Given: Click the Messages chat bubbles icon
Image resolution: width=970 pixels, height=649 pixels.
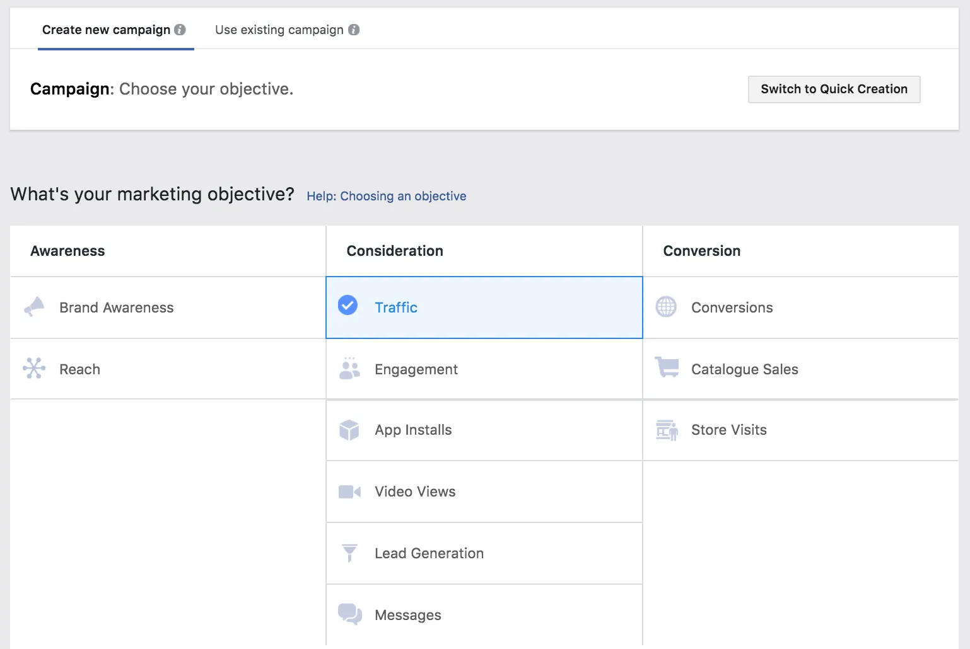Looking at the screenshot, I should coord(350,614).
